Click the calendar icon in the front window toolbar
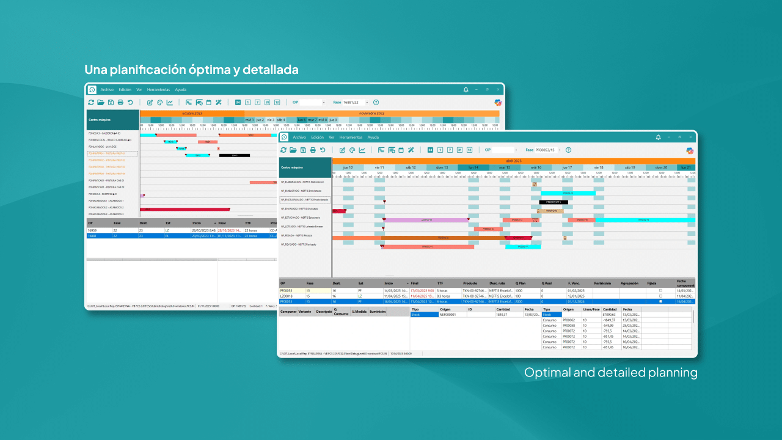The height and width of the screenshot is (440, 782). (401, 150)
